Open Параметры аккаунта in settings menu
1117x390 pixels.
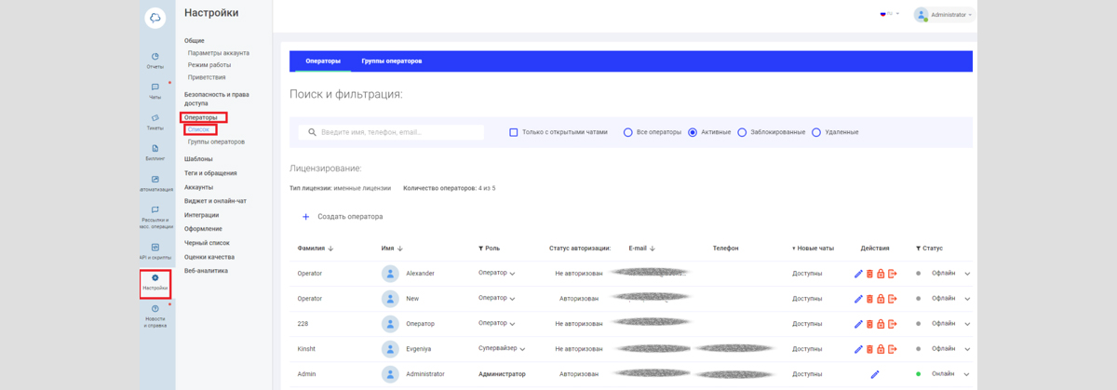(219, 53)
